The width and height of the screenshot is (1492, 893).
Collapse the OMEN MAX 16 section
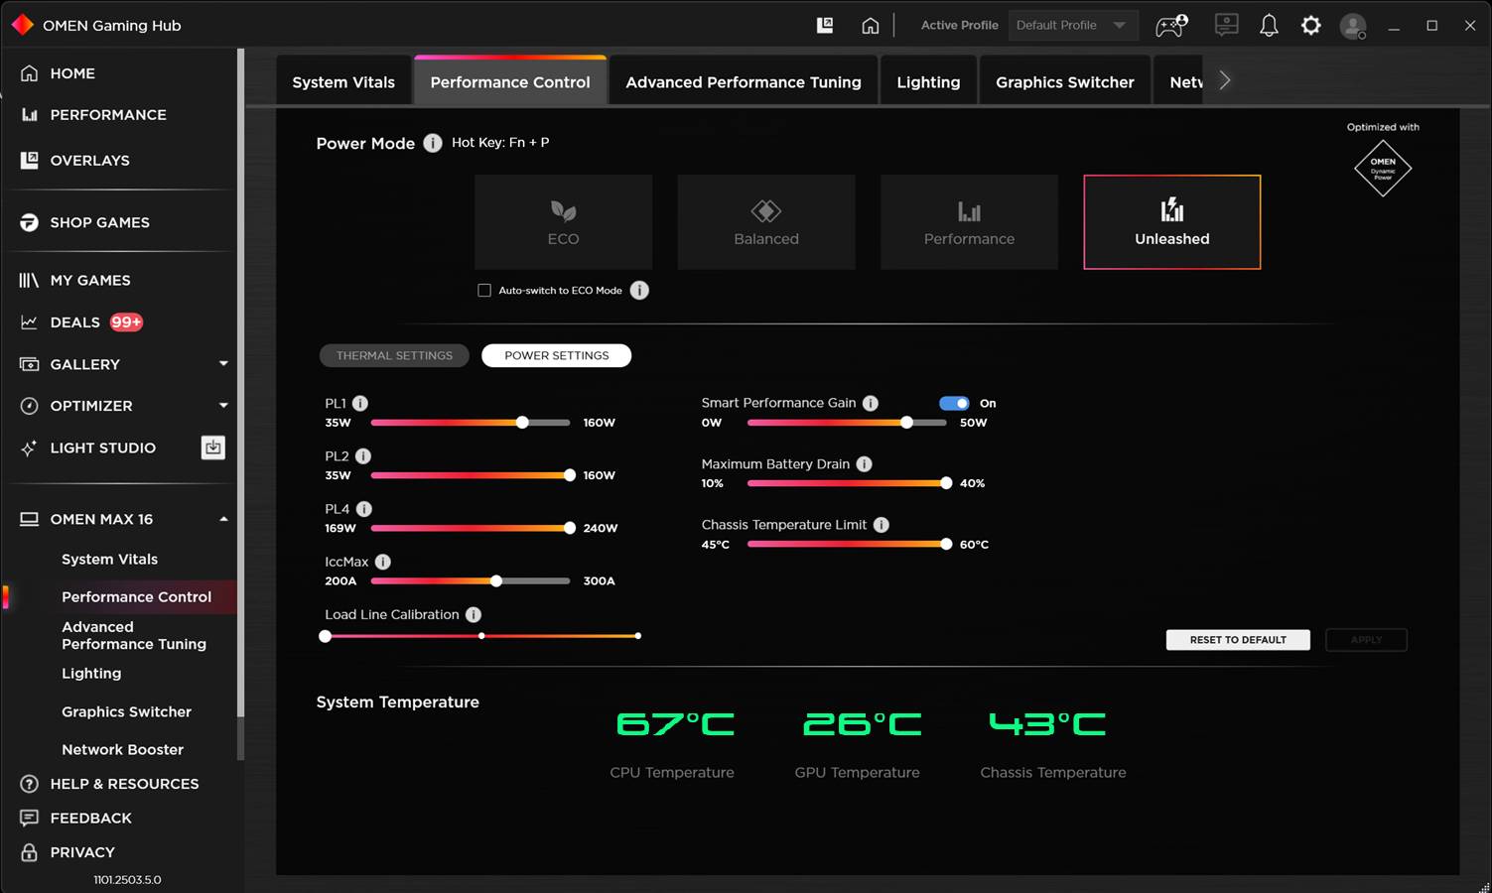coord(223,518)
